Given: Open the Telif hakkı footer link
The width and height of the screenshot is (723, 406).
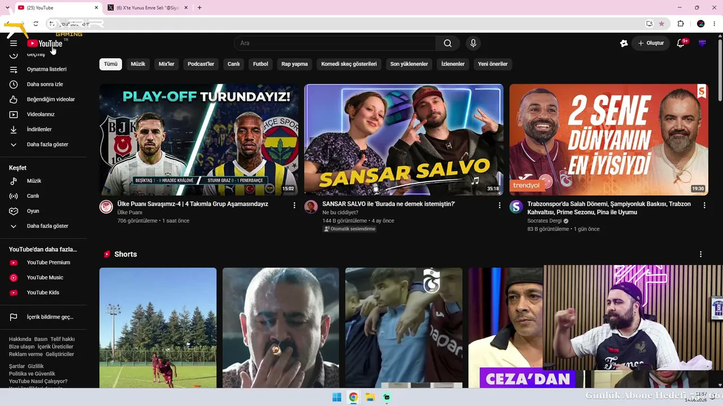Looking at the screenshot, I should click(63, 339).
